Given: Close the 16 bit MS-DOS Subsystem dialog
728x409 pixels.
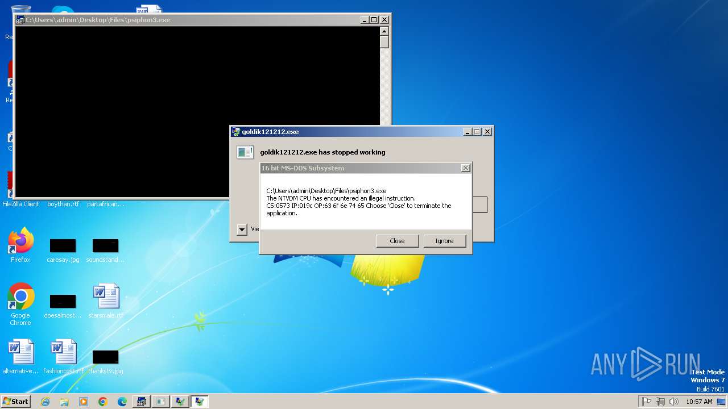Looking at the screenshot, I should 465,168.
